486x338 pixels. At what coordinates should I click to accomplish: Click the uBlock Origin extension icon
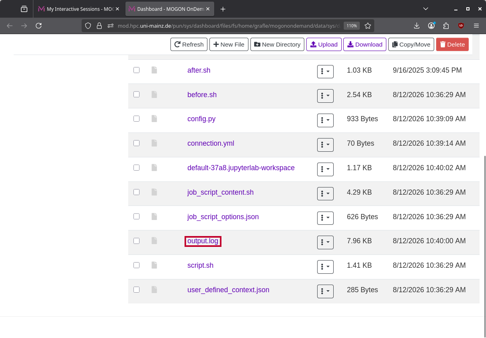coord(461,26)
